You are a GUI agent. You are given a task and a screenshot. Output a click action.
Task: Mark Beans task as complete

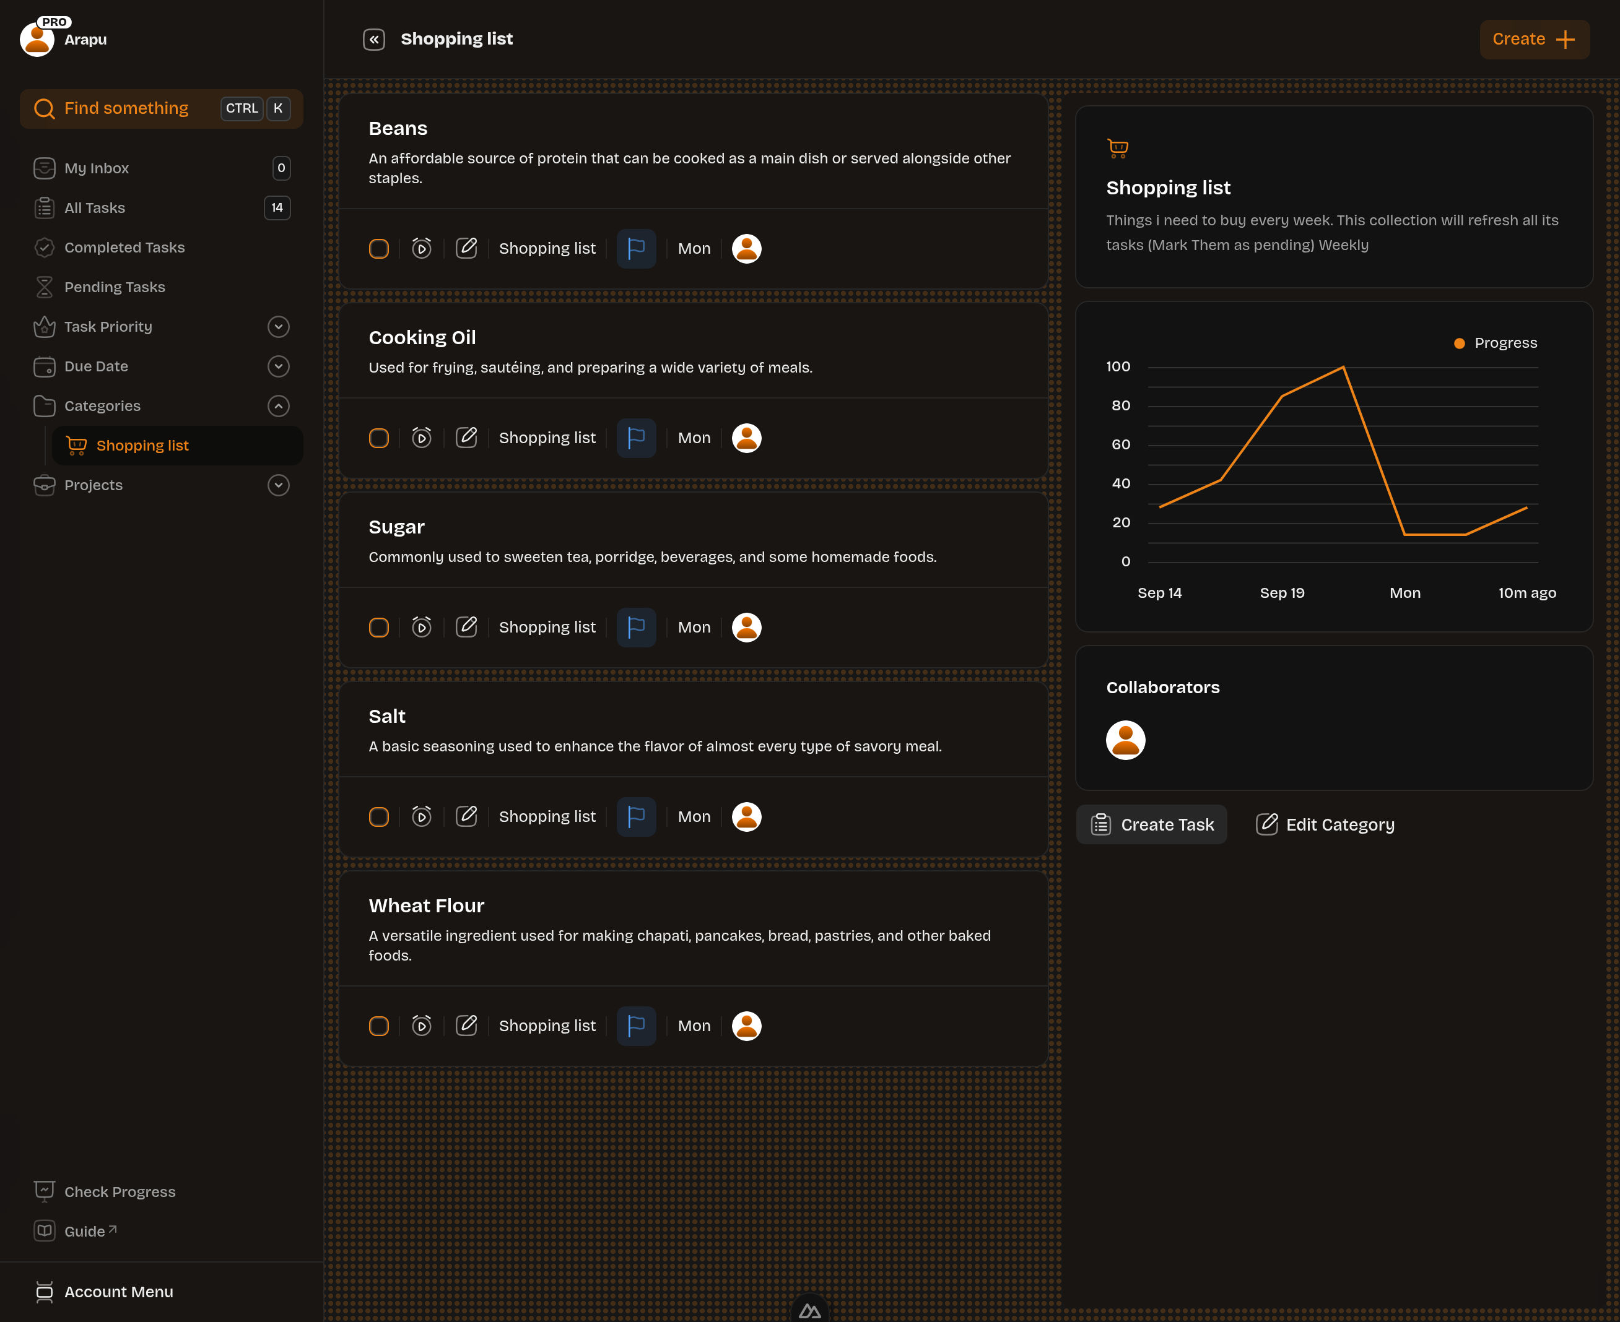379,248
